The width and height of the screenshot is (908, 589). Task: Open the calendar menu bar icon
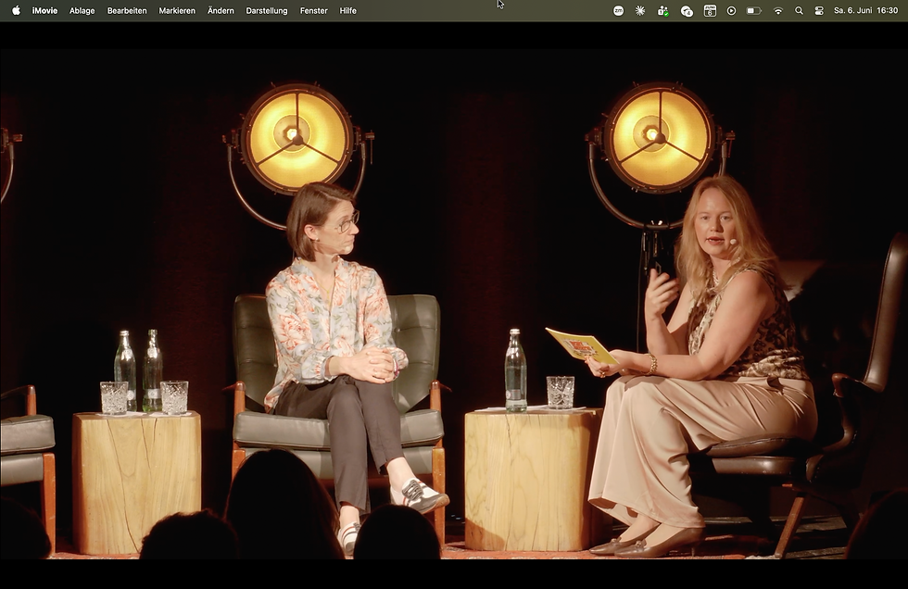710,10
